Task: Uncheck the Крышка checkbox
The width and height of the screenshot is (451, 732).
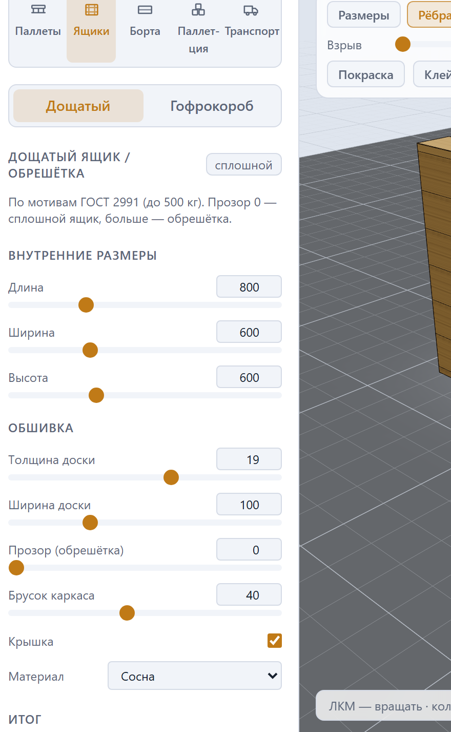Action: [275, 641]
